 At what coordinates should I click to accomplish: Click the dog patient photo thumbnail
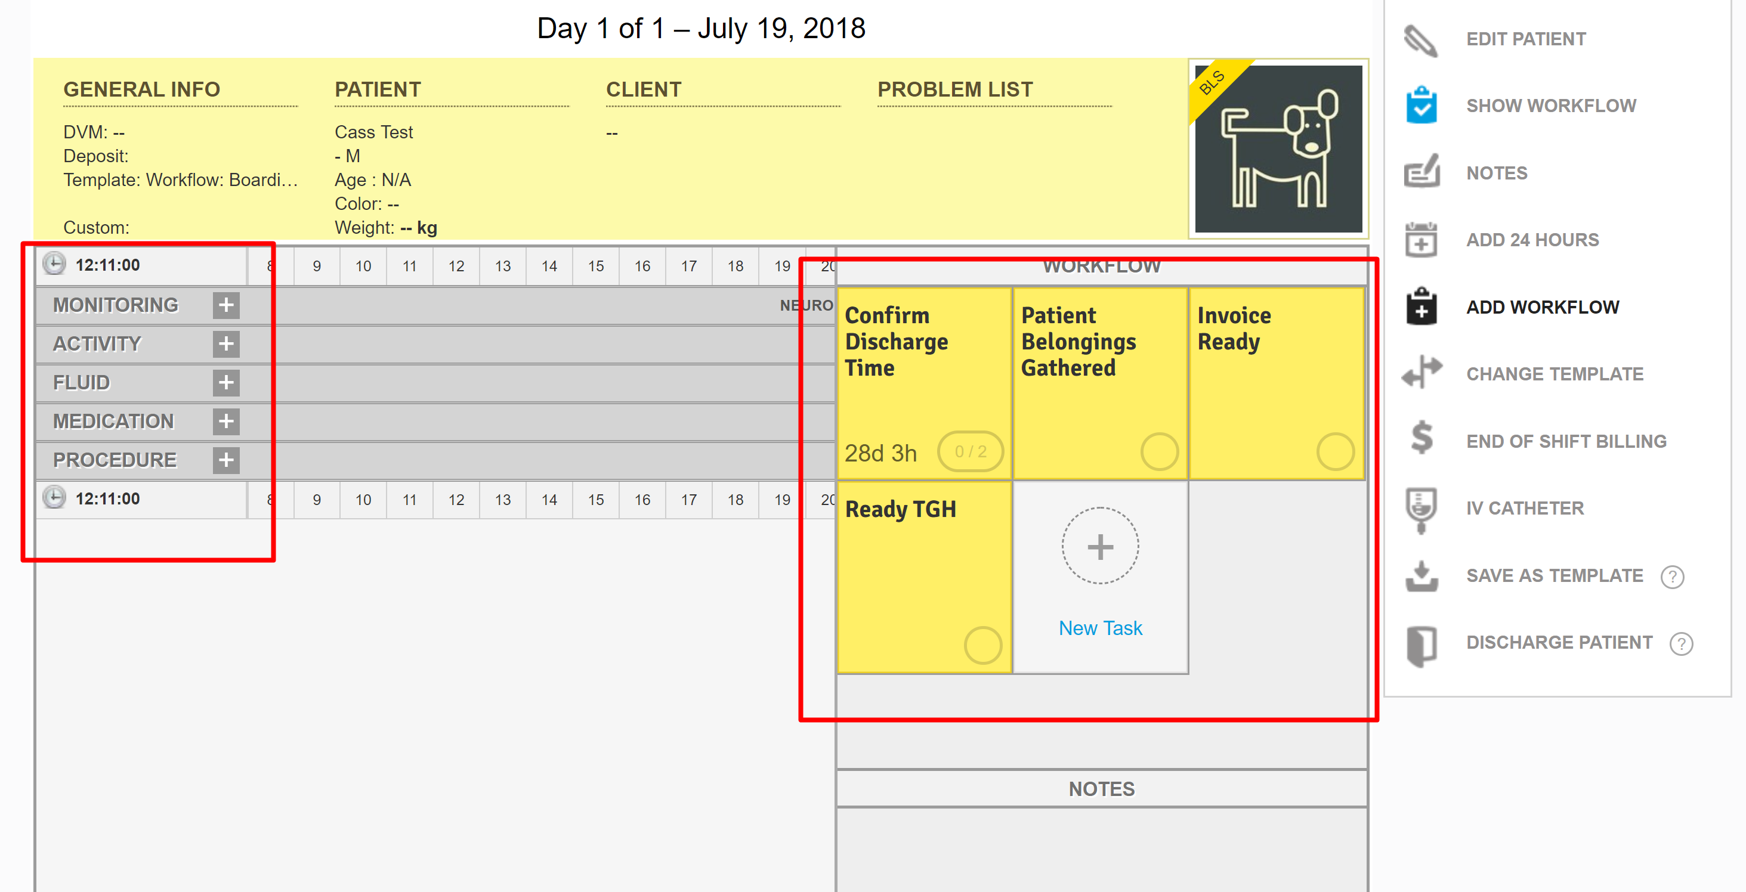click(x=1278, y=149)
